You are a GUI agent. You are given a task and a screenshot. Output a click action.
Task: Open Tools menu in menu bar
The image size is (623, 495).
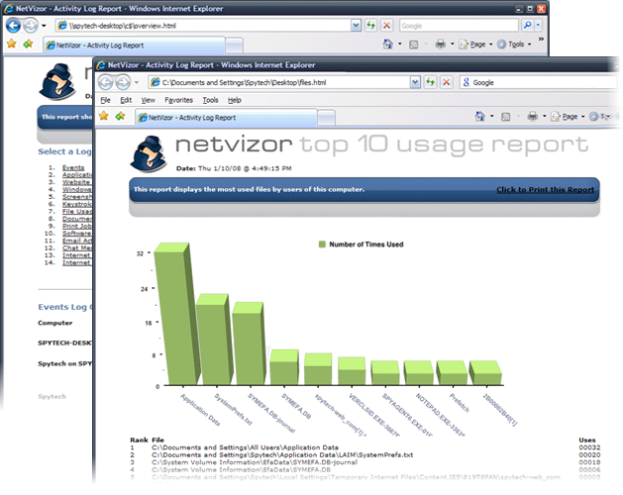point(210,100)
